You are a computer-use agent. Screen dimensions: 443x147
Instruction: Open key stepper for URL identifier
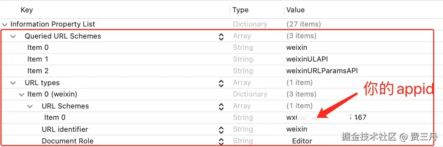click(x=221, y=130)
